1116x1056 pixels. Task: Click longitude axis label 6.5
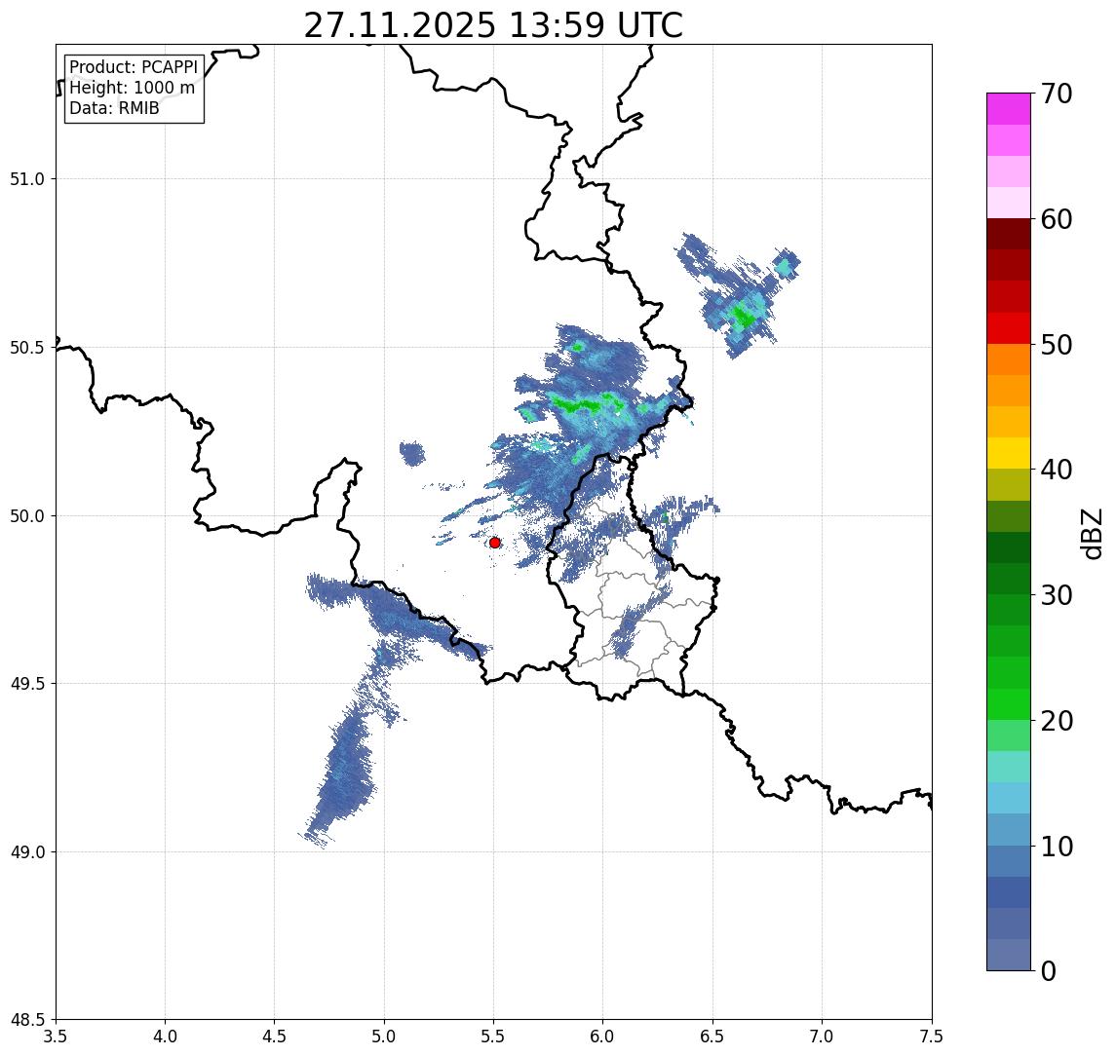point(713,1037)
